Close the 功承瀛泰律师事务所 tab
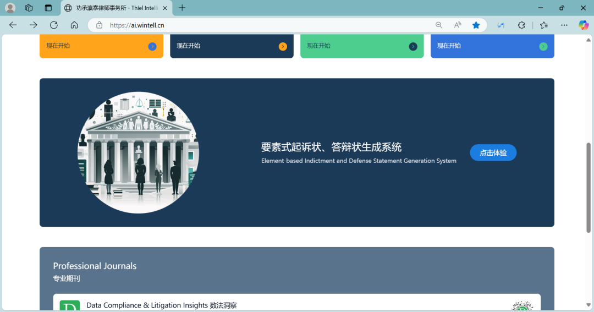This screenshot has height=312, width=594. tap(165, 8)
